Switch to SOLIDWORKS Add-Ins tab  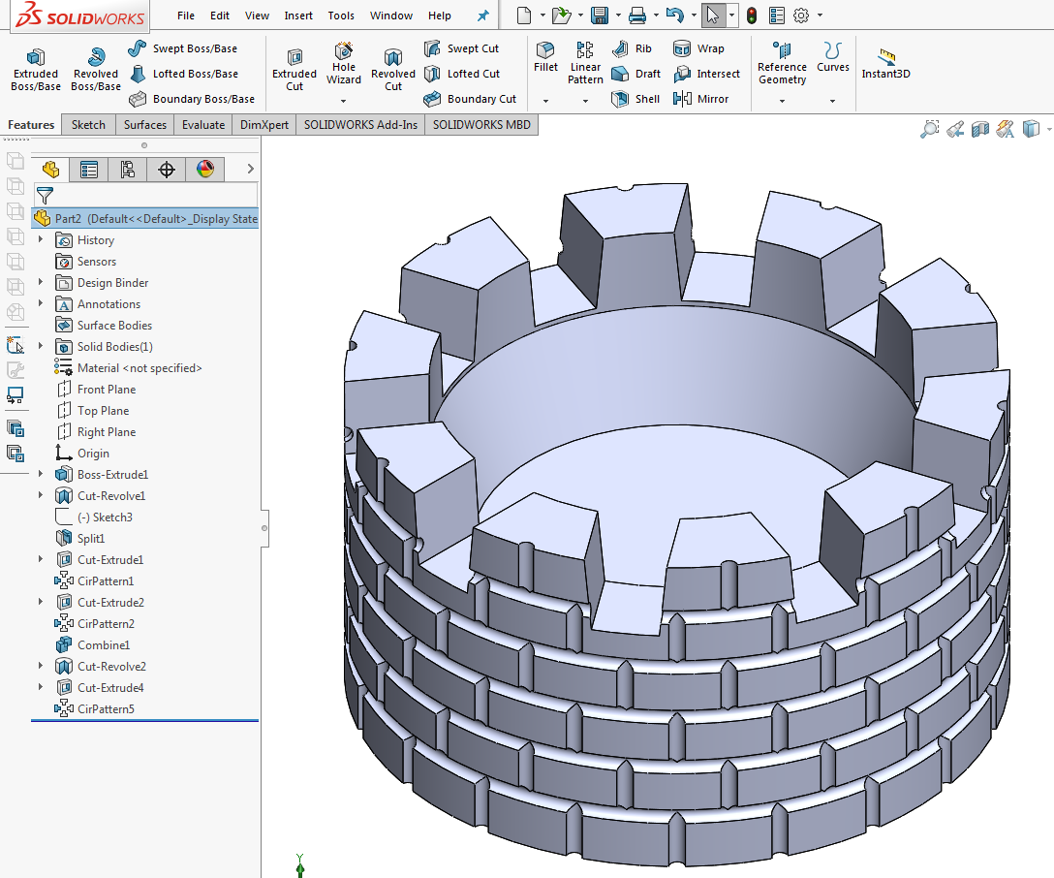[x=360, y=124]
